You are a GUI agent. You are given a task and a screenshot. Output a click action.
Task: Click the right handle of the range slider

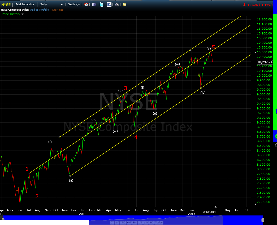263,220
